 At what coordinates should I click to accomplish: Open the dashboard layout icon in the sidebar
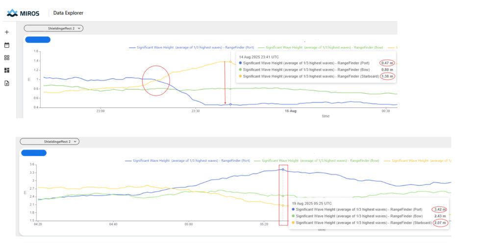[7, 71]
